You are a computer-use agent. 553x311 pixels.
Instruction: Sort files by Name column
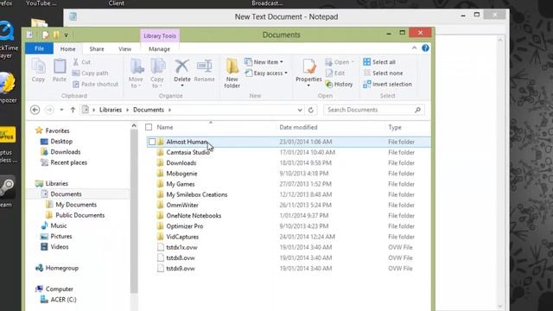[165, 127]
